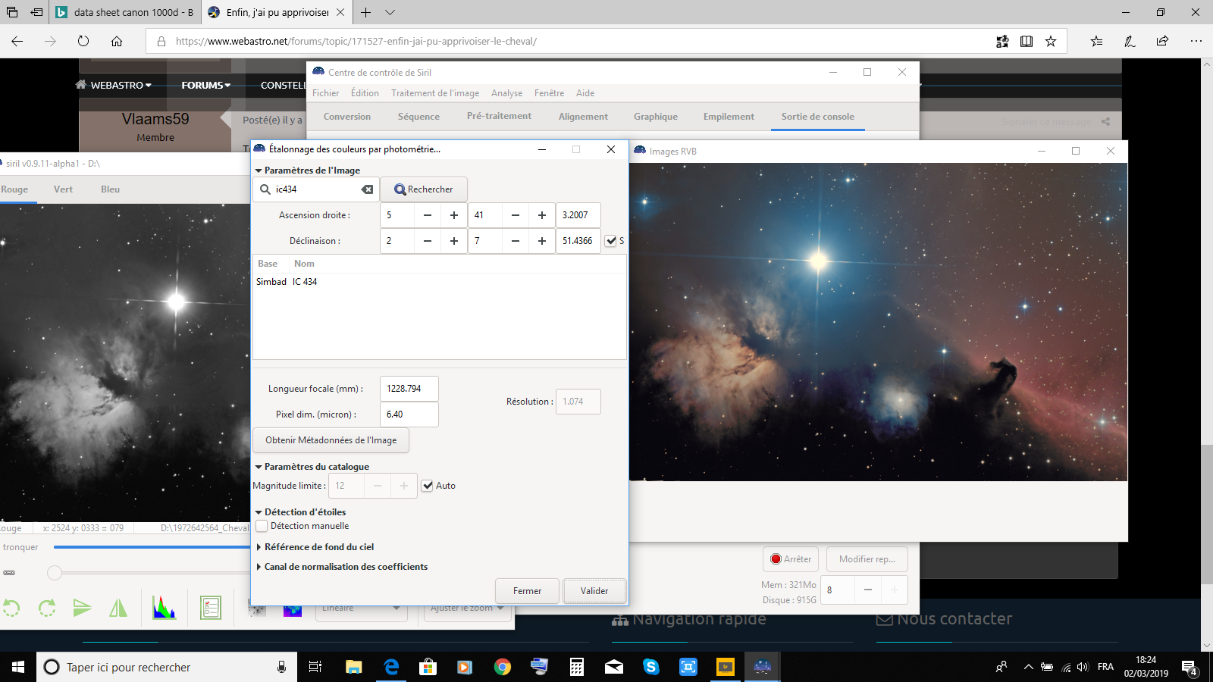Open the green checklist icon in Siril
The width and height of the screenshot is (1213, 682).
pyautogui.click(x=211, y=608)
